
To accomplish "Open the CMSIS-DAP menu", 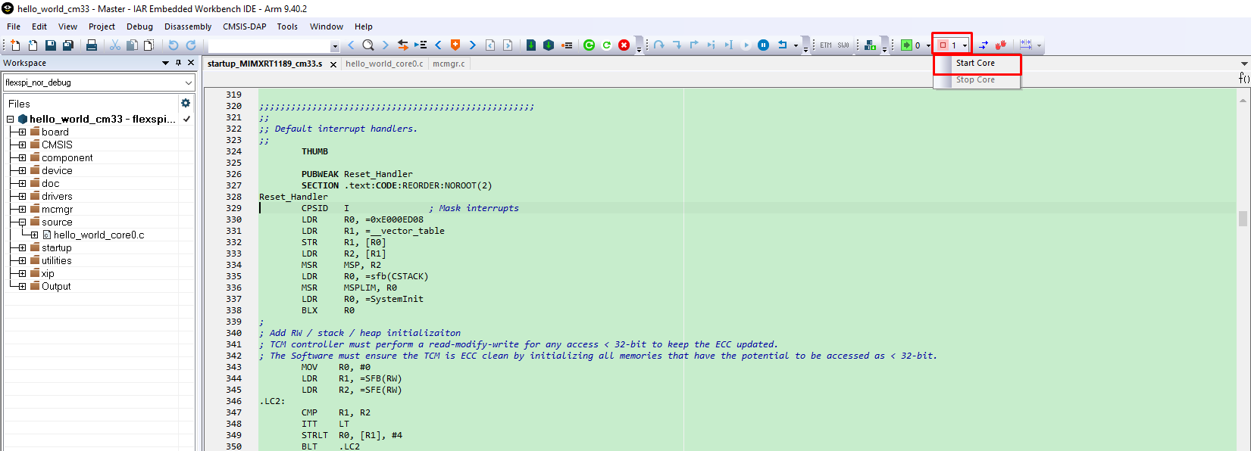I will pos(244,26).
